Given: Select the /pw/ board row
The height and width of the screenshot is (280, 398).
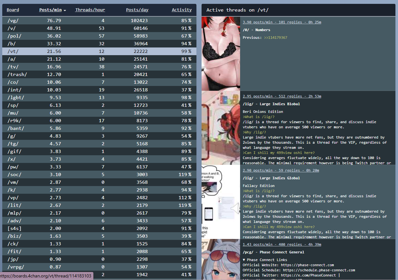Looking at the screenshot, I should [x=99, y=167].
